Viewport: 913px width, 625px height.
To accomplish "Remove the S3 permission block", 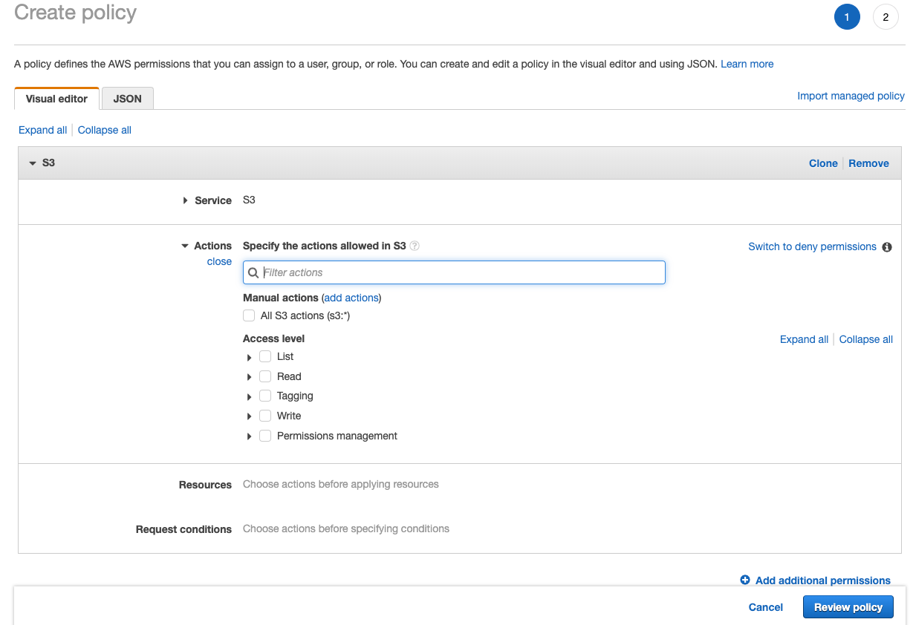I will click(868, 163).
